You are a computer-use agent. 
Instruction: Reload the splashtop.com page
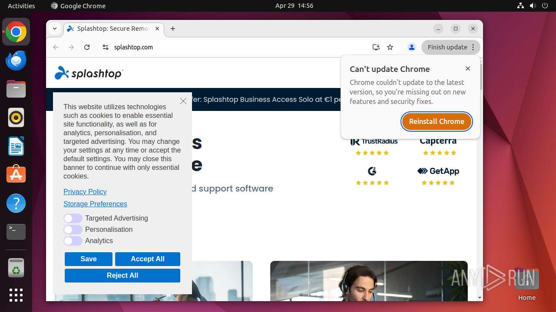[x=87, y=47]
